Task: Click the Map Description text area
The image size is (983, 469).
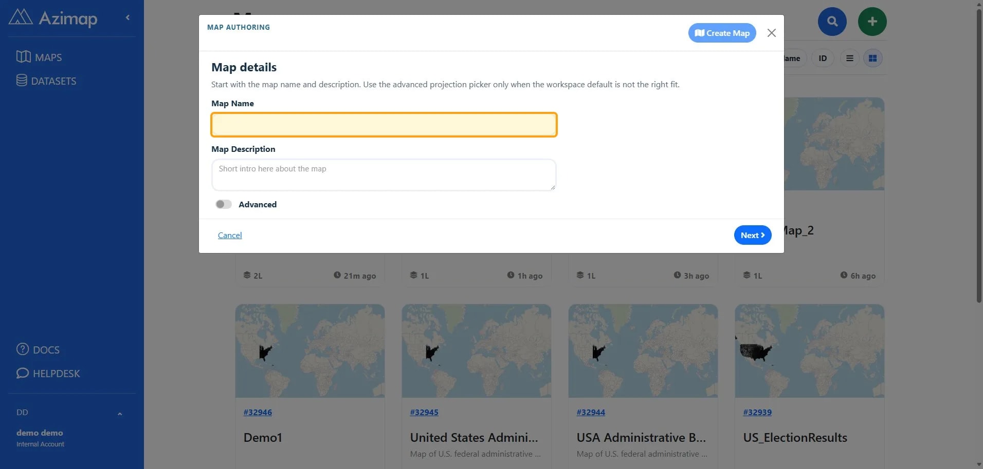Action: point(384,175)
